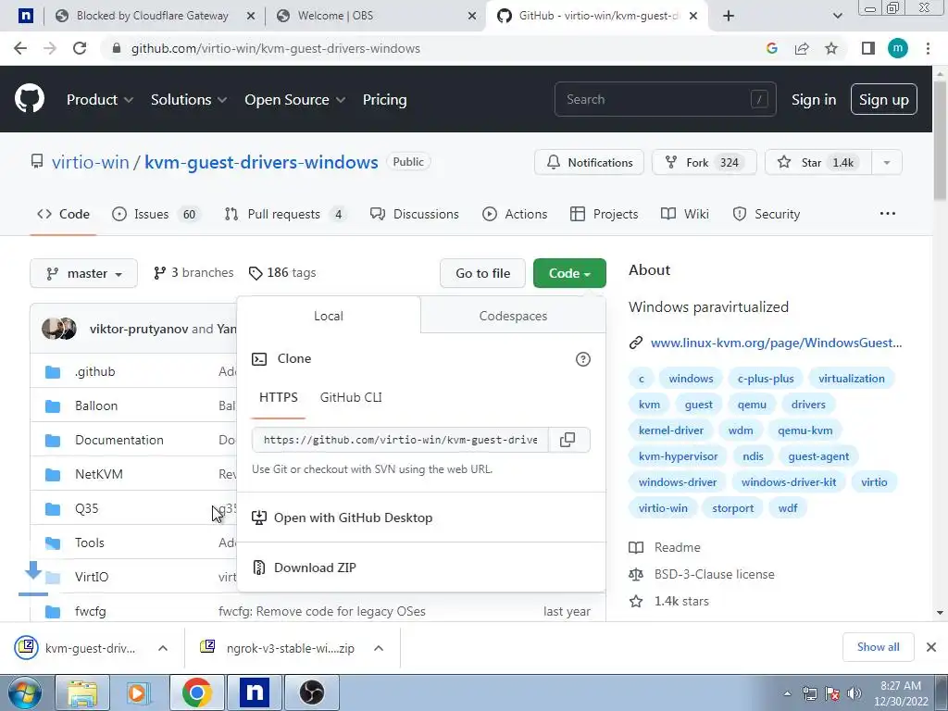The image size is (948, 711).
Task: Click the Notifications button
Action: coord(589,163)
